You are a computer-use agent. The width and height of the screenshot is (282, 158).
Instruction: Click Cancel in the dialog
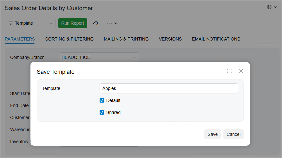(x=233, y=134)
